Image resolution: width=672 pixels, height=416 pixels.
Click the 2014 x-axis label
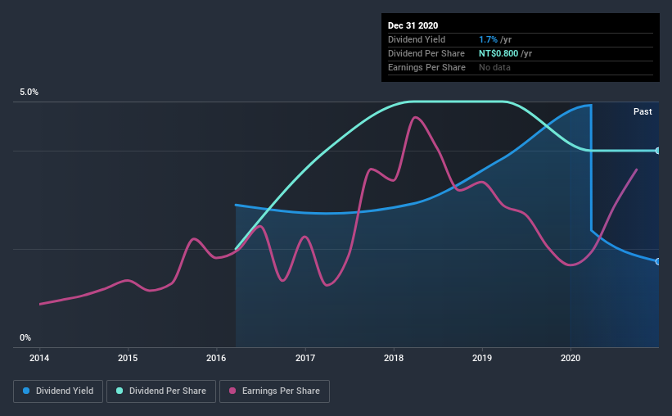pyautogui.click(x=39, y=358)
